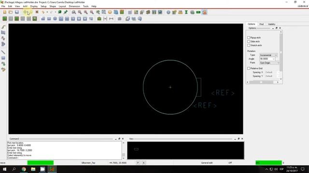309x173 pixels.
Task: Open the notification center icon
Action: [303, 169]
